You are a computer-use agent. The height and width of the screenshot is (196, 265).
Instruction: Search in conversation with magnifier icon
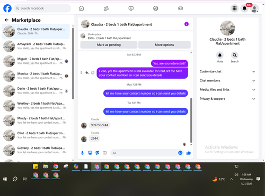pos(235,55)
